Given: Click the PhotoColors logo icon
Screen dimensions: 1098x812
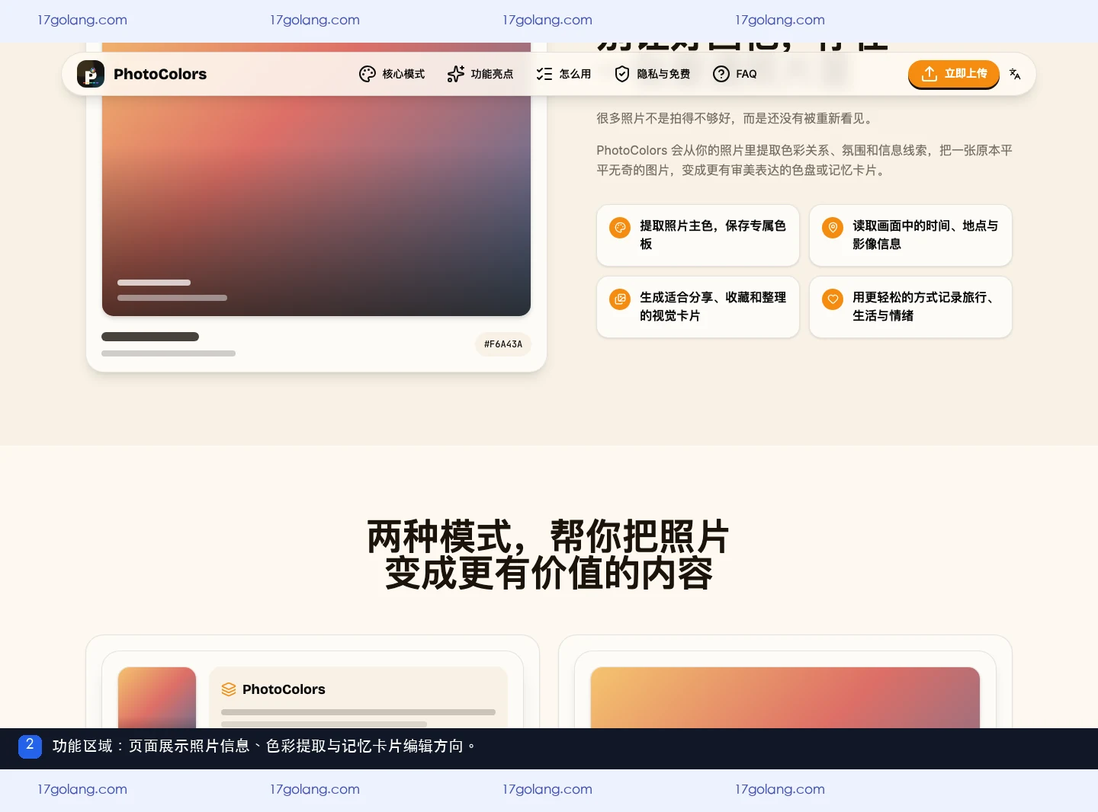Looking at the screenshot, I should pos(91,74).
